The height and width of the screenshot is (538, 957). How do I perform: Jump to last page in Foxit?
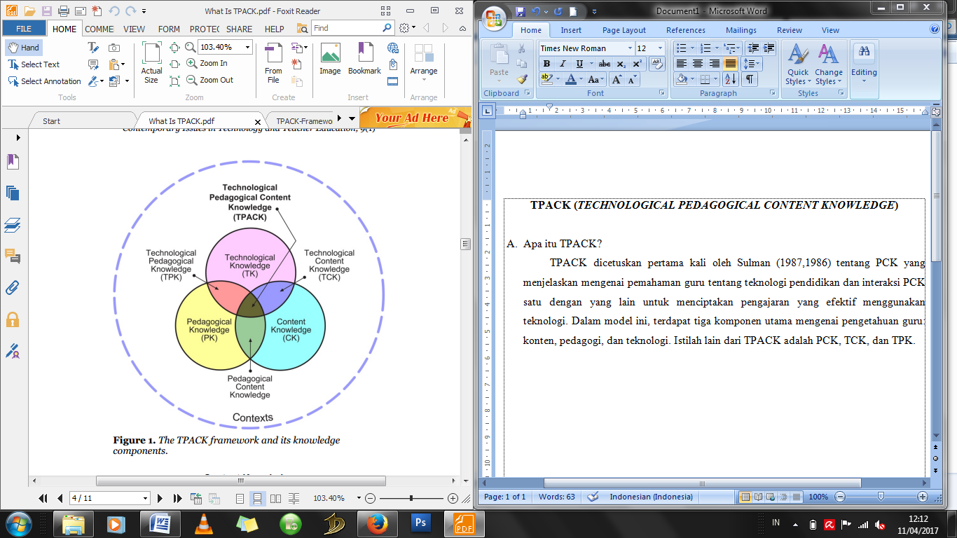click(177, 498)
